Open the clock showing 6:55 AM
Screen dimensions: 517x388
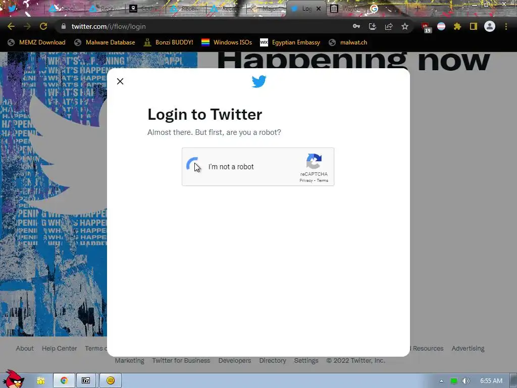click(491, 381)
